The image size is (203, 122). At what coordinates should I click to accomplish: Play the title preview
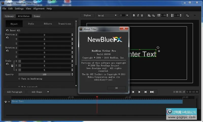[x=139, y=92]
